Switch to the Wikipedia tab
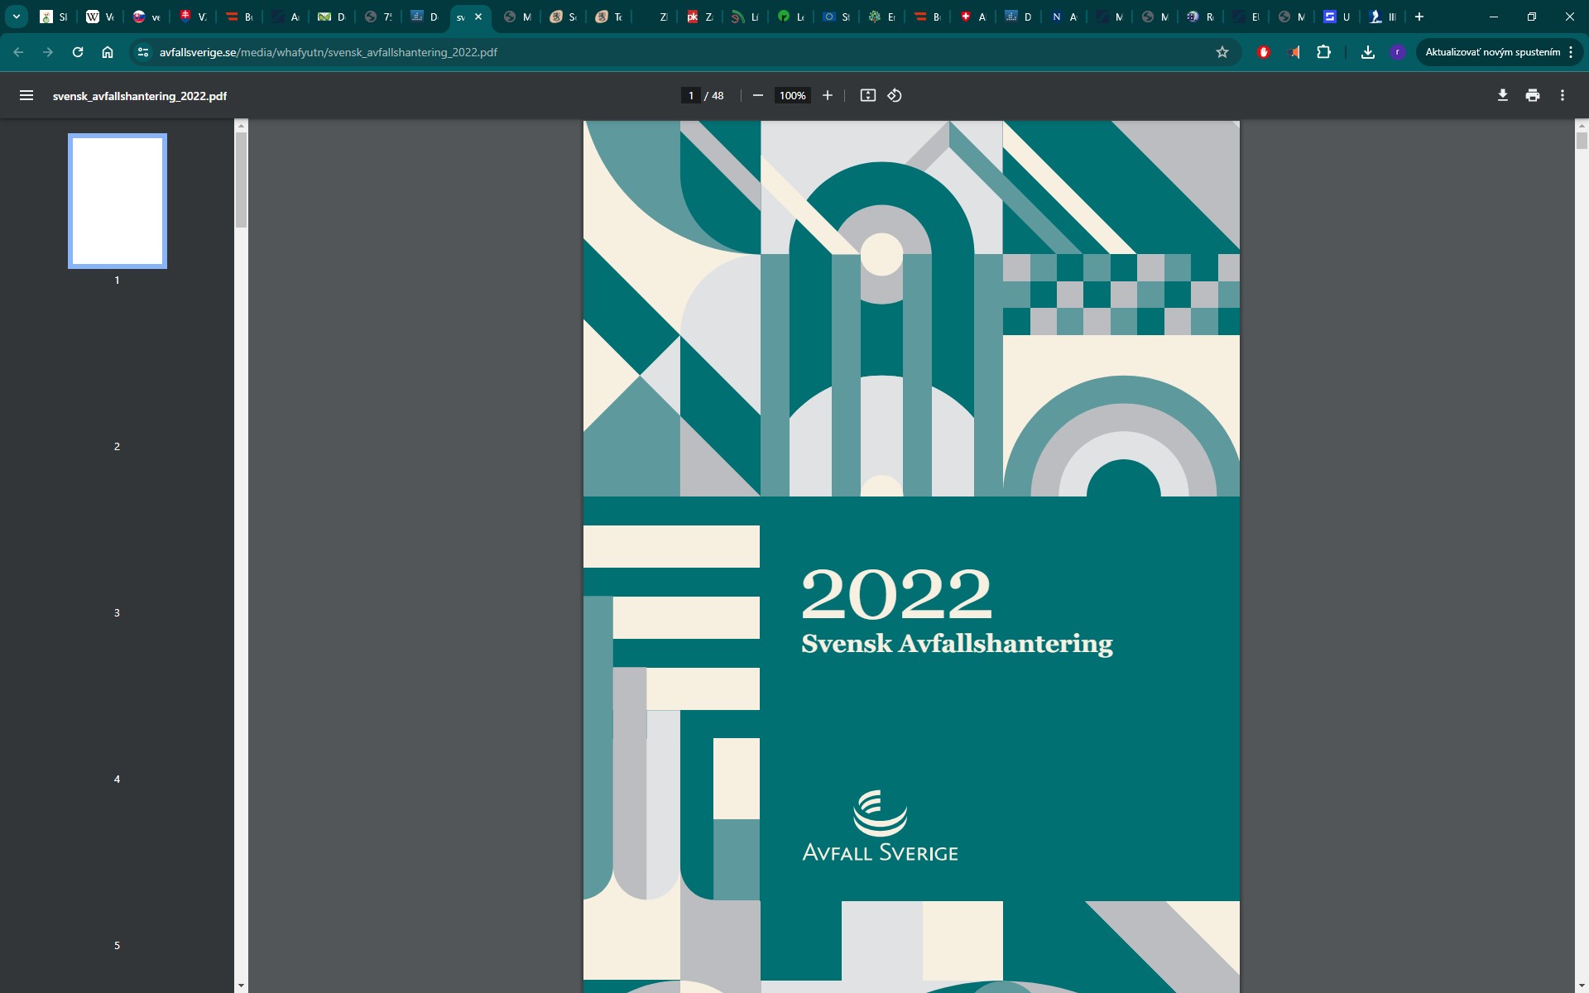The height and width of the screenshot is (993, 1589). point(101,17)
